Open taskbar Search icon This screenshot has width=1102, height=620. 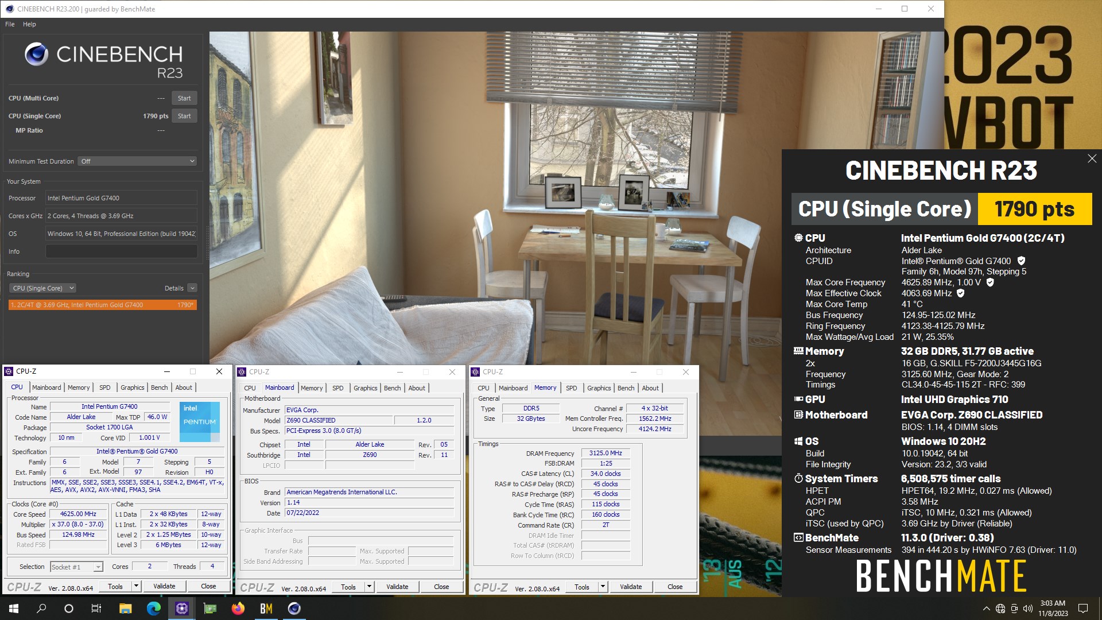click(x=41, y=609)
